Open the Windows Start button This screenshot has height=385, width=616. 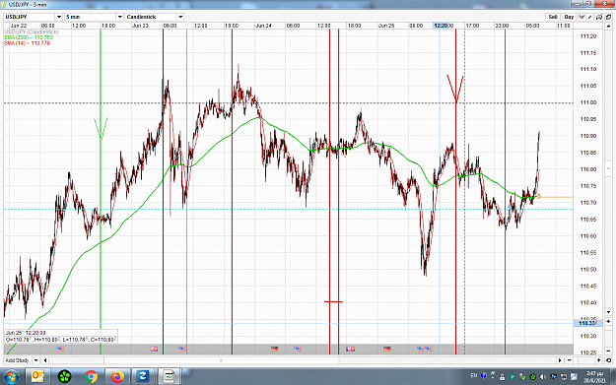[x=11, y=377]
